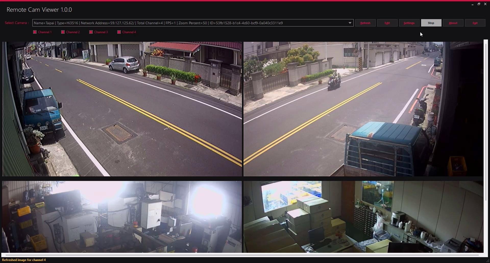Viewport: 490px width, 263px height.
Task: Select the street feed showing the scooter rider
Action: [x=363, y=109]
